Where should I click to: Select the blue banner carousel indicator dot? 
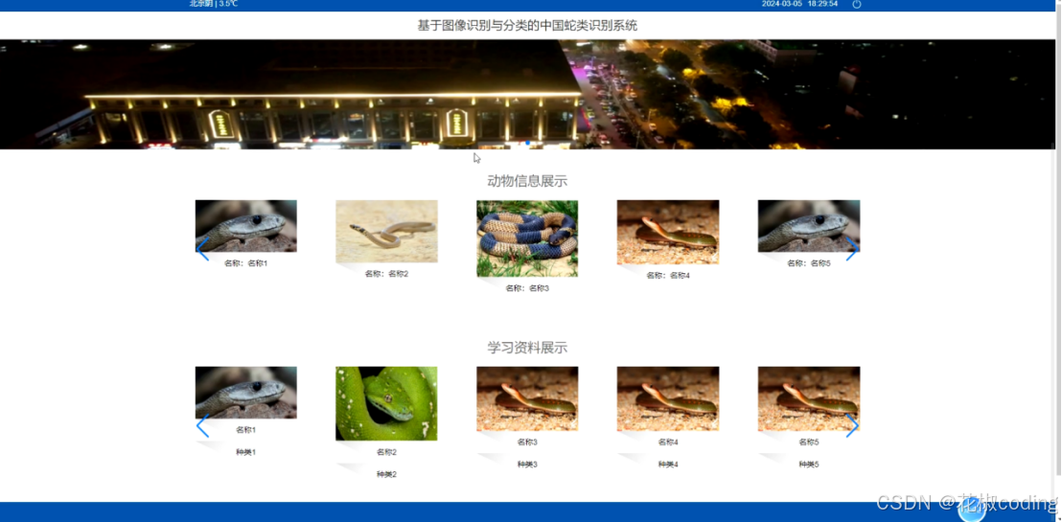coord(527,143)
